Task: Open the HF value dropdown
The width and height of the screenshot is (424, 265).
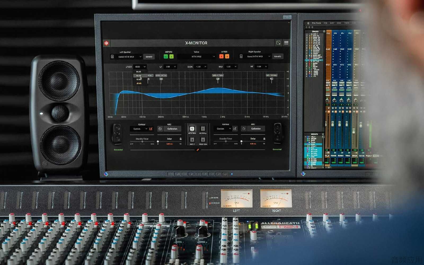Action: click(x=261, y=67)
